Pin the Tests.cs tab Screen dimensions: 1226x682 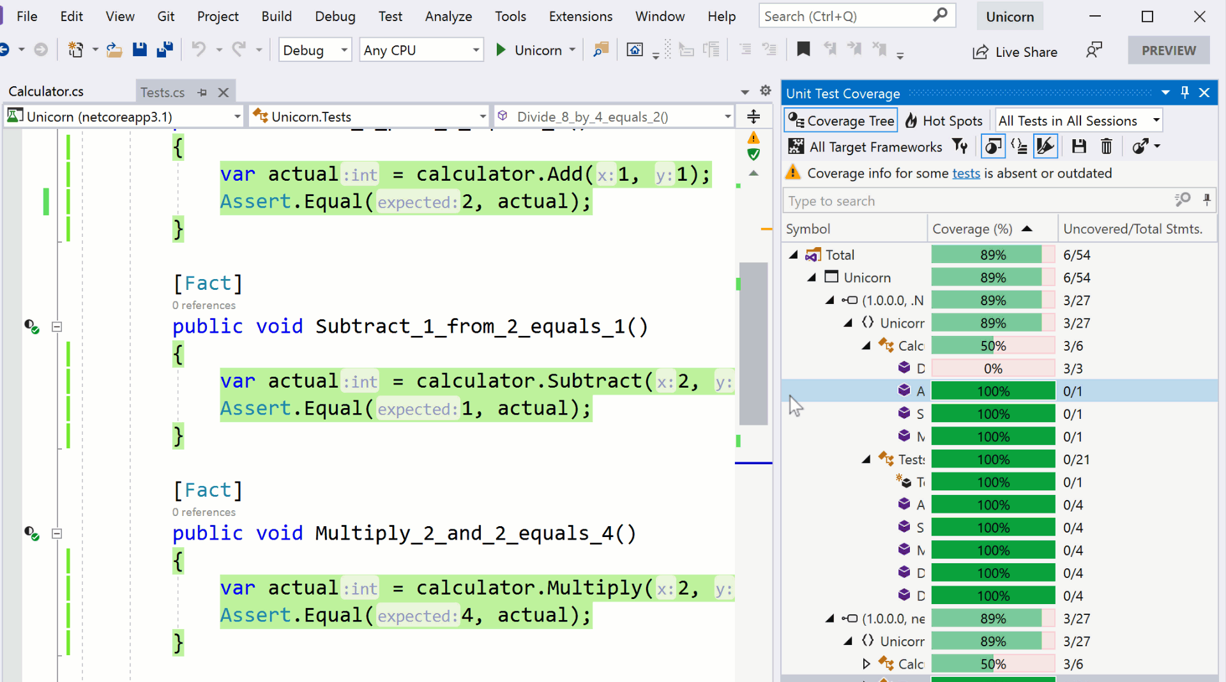click(x=202, y=93)
